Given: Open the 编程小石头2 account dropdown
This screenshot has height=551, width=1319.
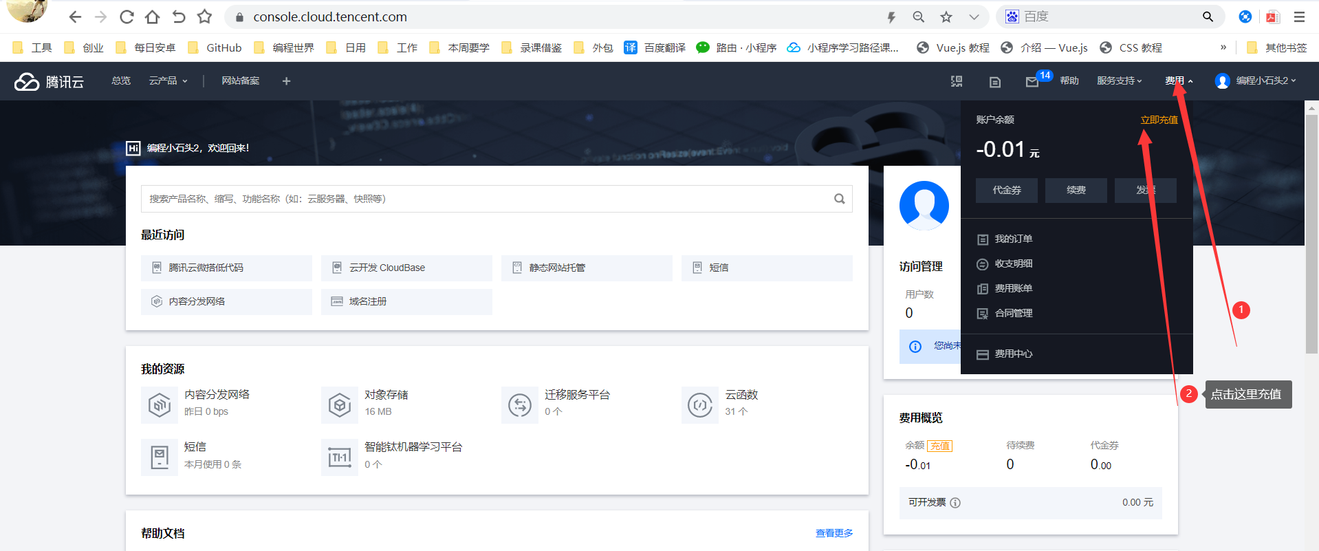Looking at the screenshot, I should [1265, 80].
